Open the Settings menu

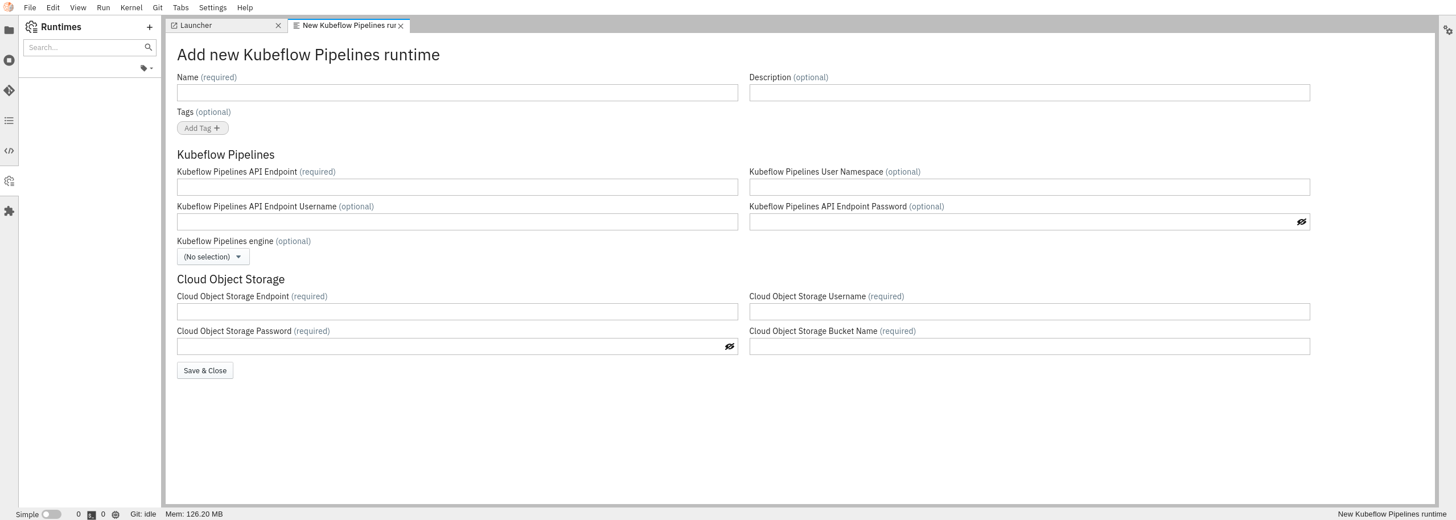click(x=213, y=7)
